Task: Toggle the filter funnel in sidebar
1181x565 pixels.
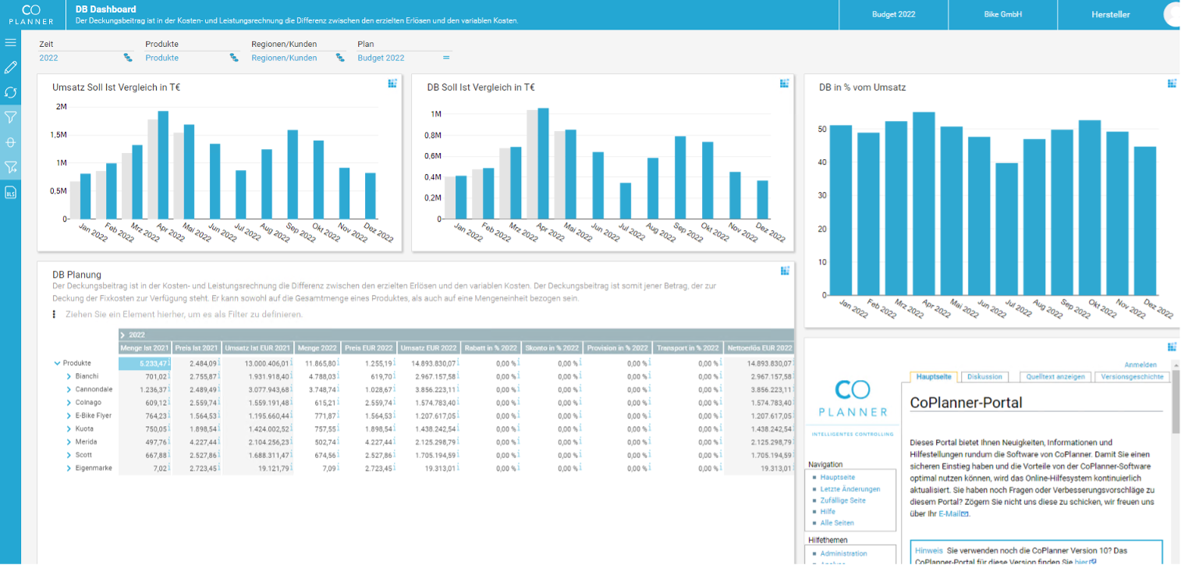Action: pos(10,117)
